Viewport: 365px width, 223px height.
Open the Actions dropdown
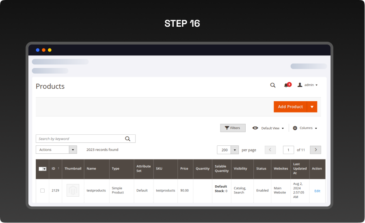(56, 150)
